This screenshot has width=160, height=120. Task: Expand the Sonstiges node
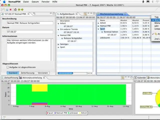pos(58,44)
